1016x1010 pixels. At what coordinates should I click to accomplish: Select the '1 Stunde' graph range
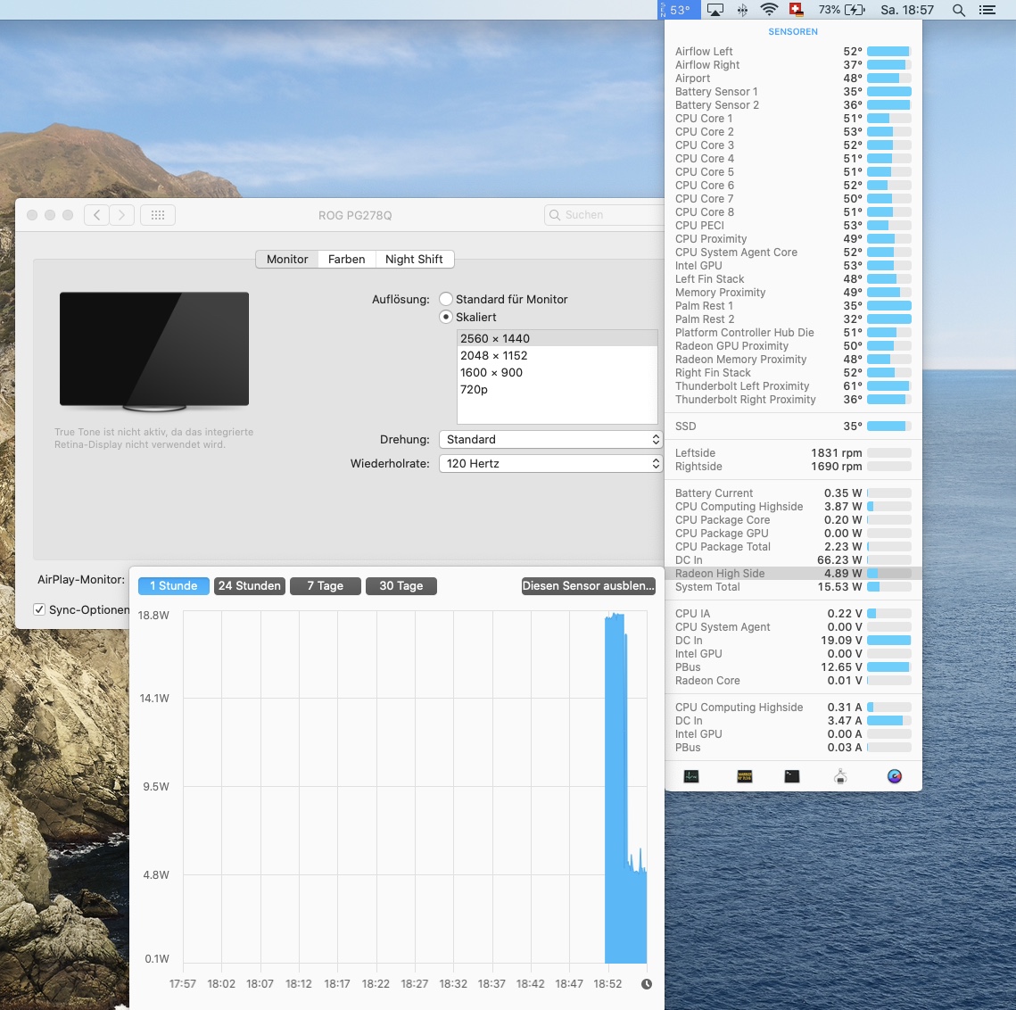(x=174, y=586)
